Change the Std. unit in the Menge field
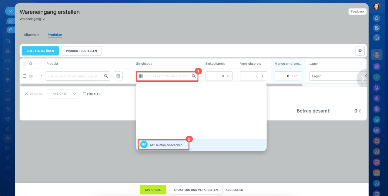Screen dimensions: 388x196 click(x=295, y=76)
